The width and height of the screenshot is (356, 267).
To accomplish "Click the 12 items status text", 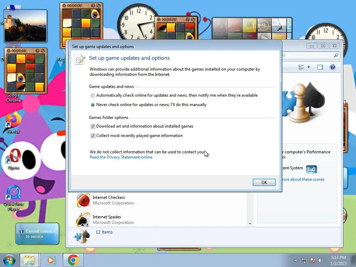I will click(x=104, y=232).
